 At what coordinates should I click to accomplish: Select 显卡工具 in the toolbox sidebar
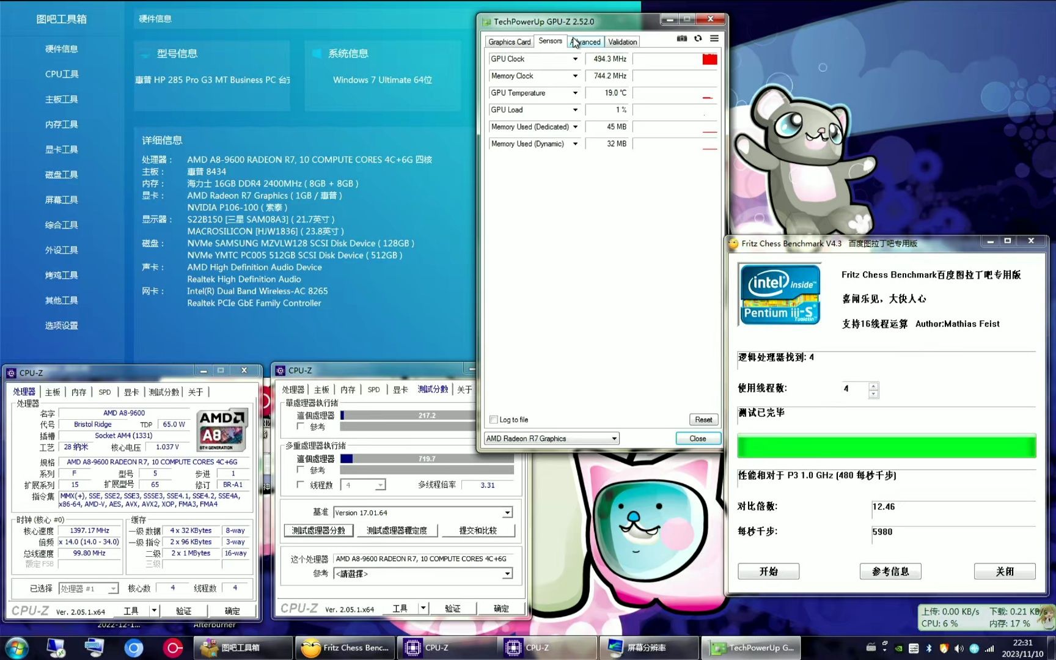[62, 149]
